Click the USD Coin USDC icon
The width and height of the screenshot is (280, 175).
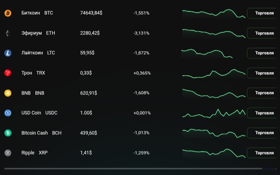(x=8, y=113)
